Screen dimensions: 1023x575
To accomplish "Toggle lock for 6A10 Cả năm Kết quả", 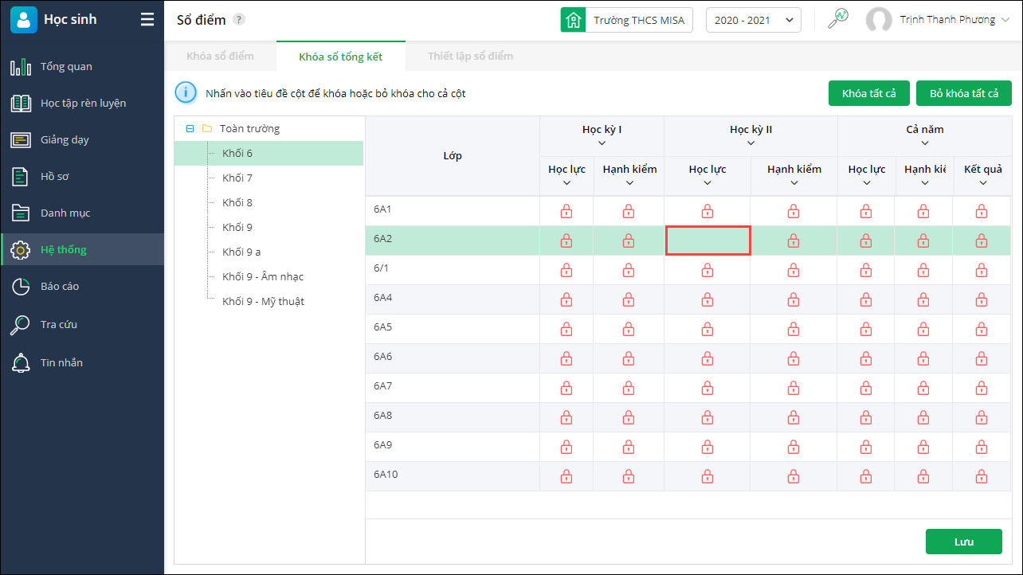I will click(982, 476).
